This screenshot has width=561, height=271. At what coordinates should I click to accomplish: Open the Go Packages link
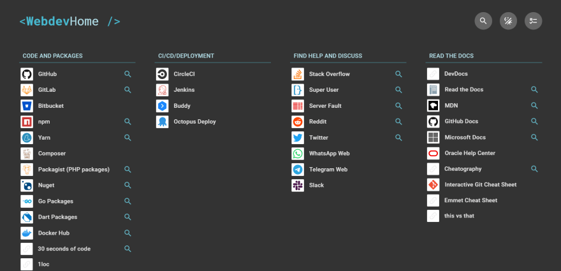[56, 201]
